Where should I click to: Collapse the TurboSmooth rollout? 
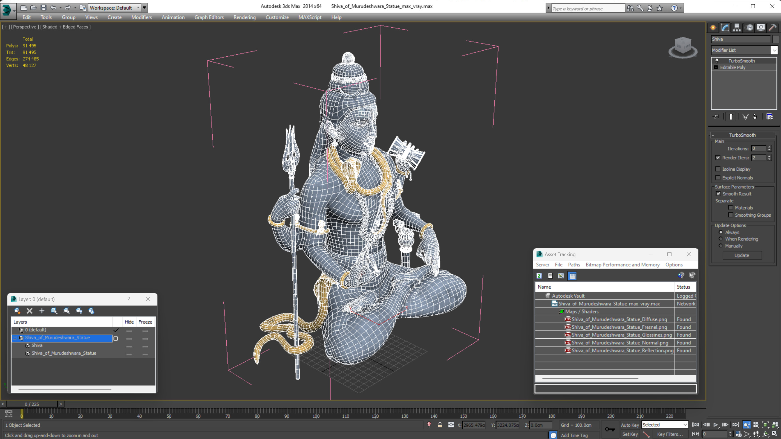[742, 135]
